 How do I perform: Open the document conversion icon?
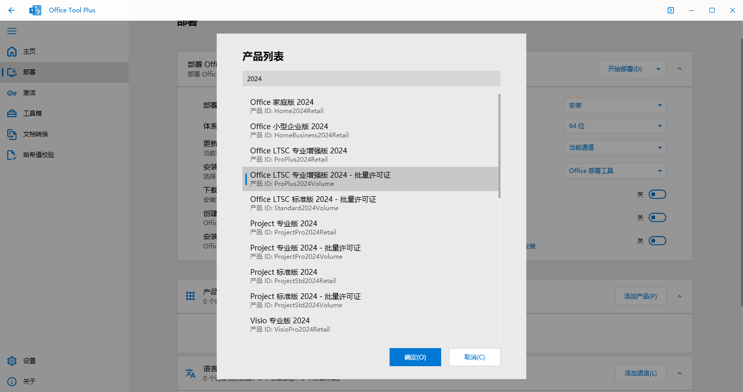(x=12, y=134)
